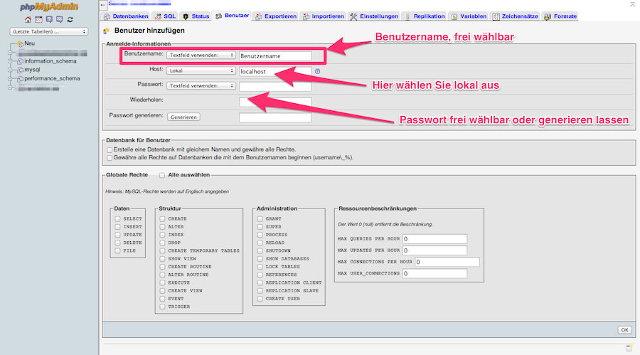
Task: Open the performance_schema database link
Action: tap(52, 78)
